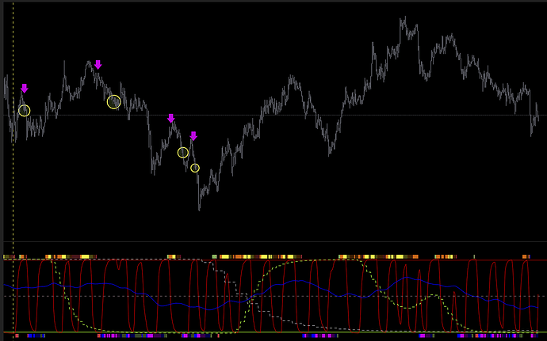Click the rightmost magenta down arrow
The width and height of the screenshot is (547, 341).
[193, 136]
